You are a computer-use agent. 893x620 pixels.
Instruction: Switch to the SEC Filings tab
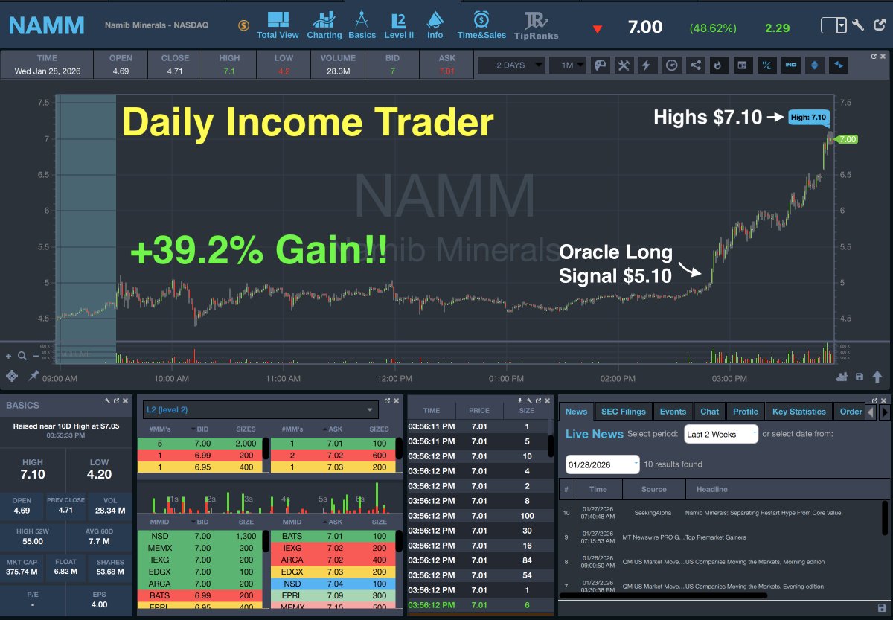point(624,411)
